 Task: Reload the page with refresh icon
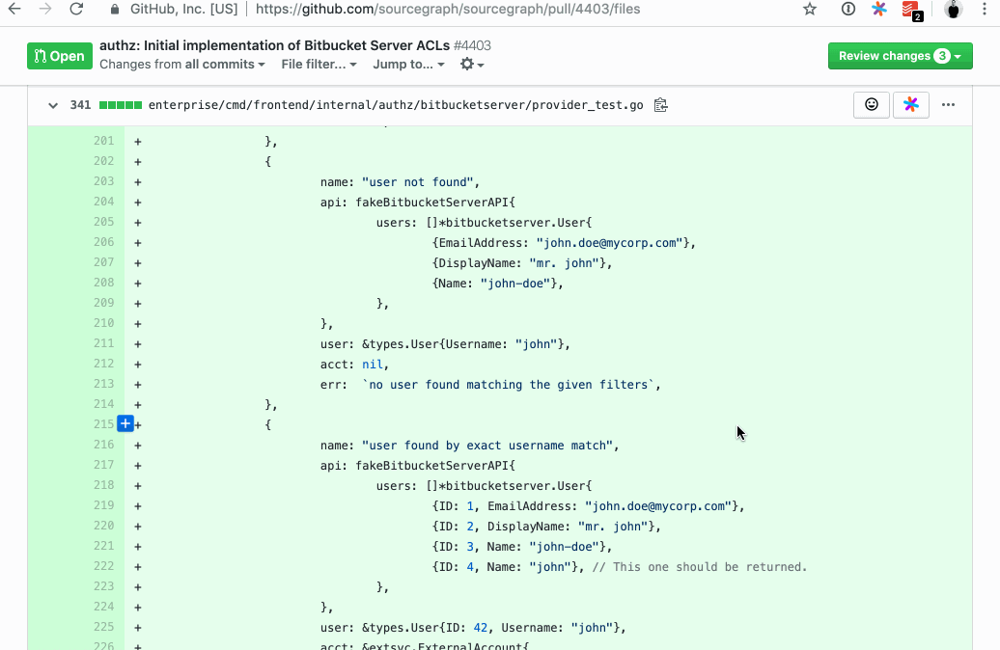(x=76, y=9)
